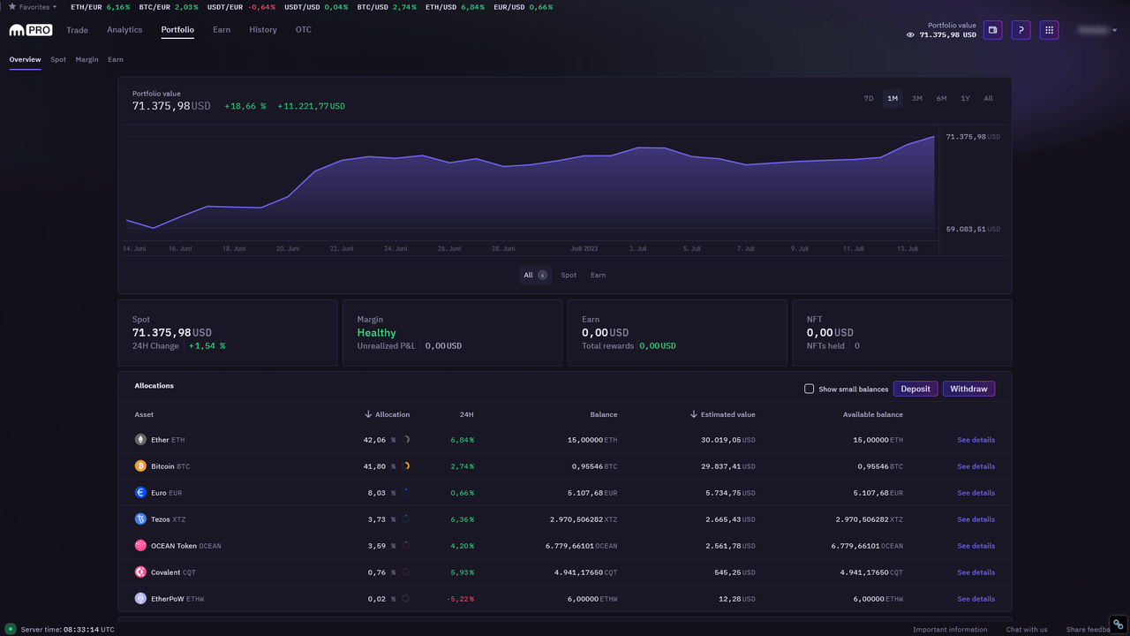
Task: Click the Ether allocation ring icon
Action: pos(405,439)
